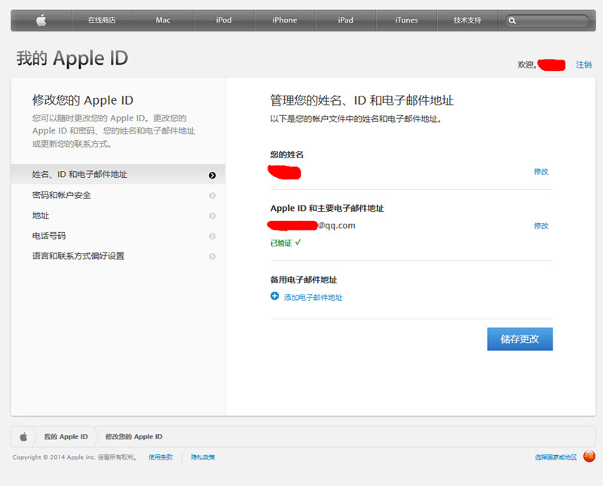Switch to the iPhone navigation tab
This screenshot has height=486, width=603.
tap(285, 20)
